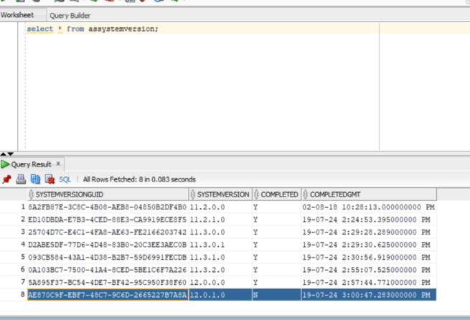Click the version cell 11.2.0.0
470x320 pixels.
click(220, 207)
